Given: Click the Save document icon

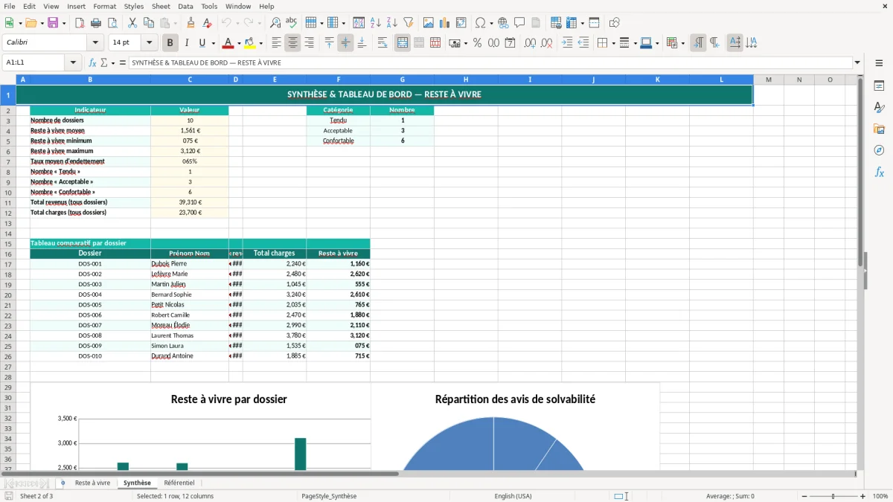Looking at the screenshot, I should pyautogui.click(x=53, y=23).
